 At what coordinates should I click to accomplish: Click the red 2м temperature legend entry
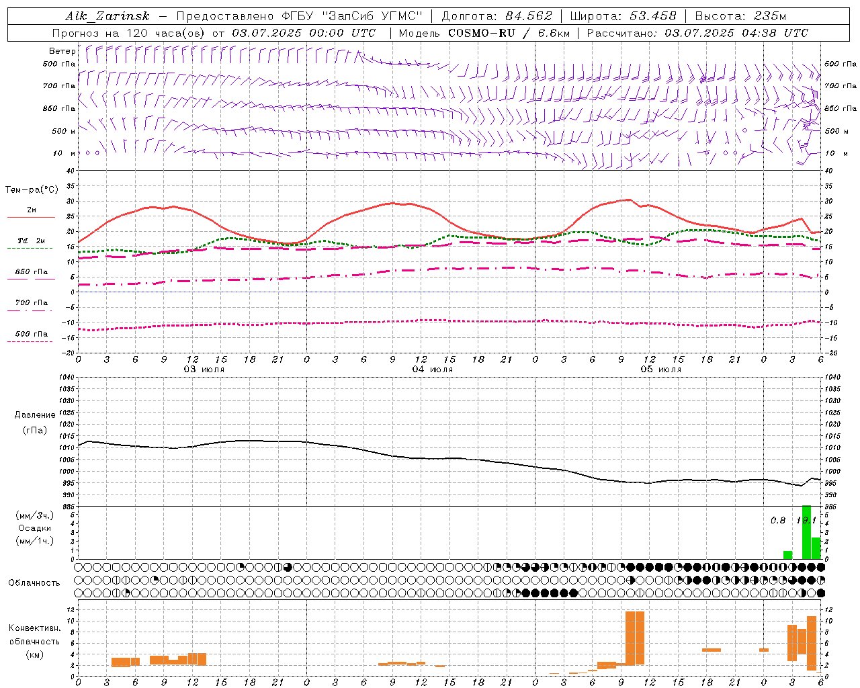pos(32,213)
